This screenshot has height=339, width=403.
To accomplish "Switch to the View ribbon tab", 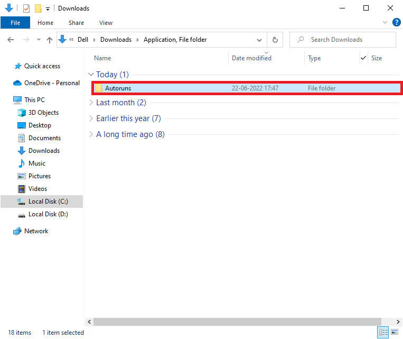I will click(x=106, y=23).
